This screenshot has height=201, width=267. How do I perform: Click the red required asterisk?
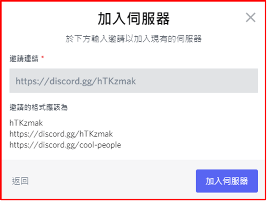click(42, 57)
